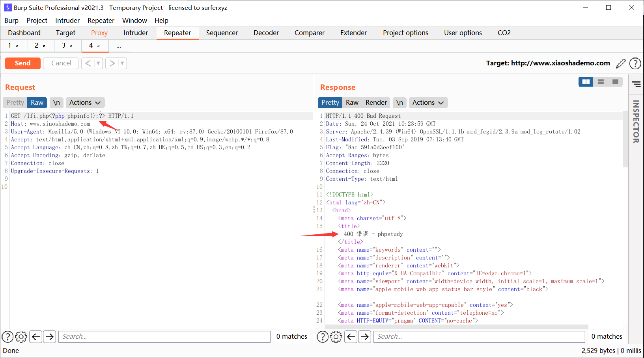This screenshot has width=644, height=358.
Task: Open the INSPECTOR side panel
Action: tap(636, 121)
